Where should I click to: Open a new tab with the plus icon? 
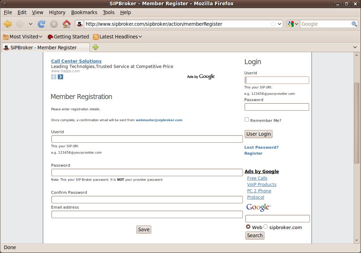96,47
